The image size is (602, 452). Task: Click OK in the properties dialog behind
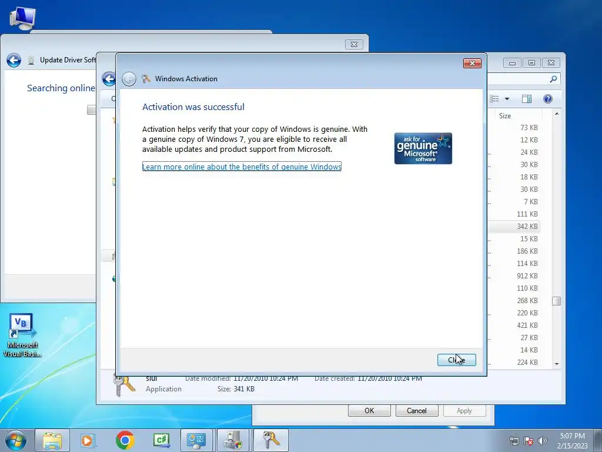(369, 410)
